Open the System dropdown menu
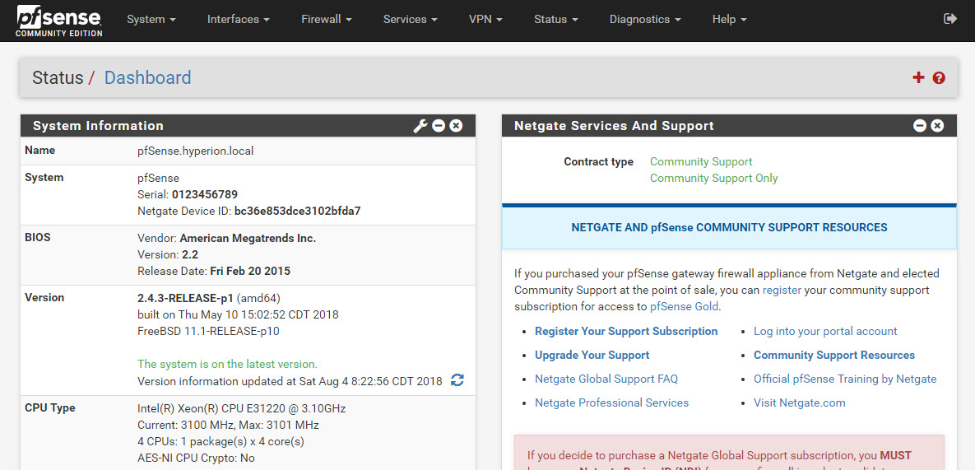 (x=151, y=19)
